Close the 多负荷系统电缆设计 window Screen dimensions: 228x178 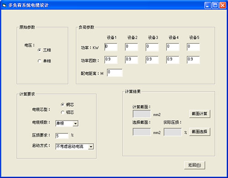[223, 5]
